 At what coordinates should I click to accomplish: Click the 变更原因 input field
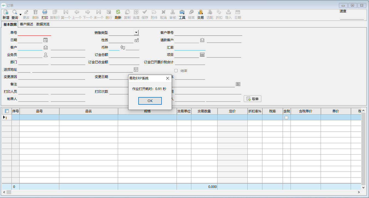(x=52, y=77)
